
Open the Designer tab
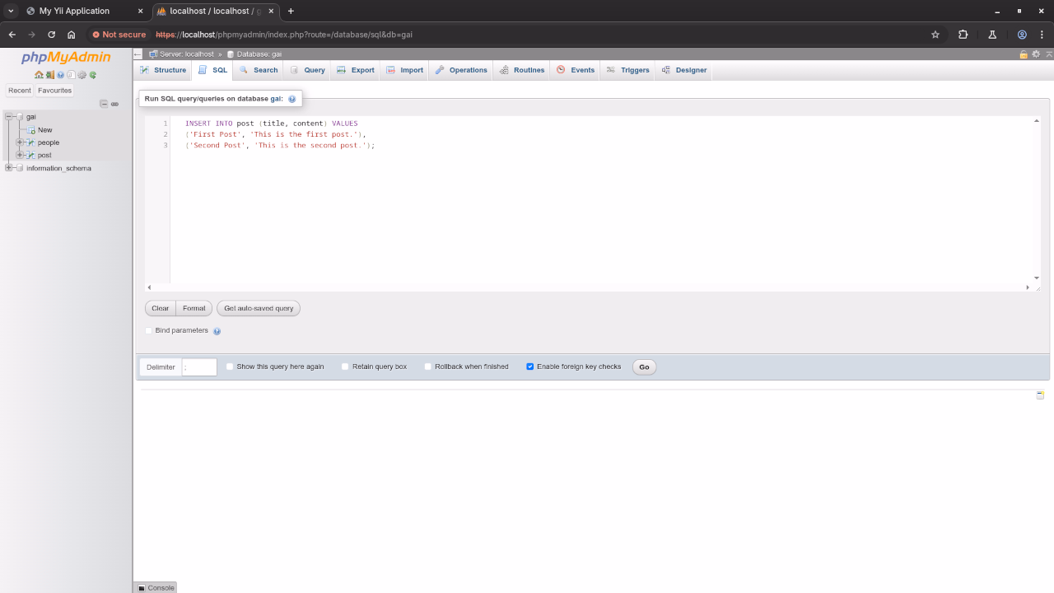click(683, 70)
